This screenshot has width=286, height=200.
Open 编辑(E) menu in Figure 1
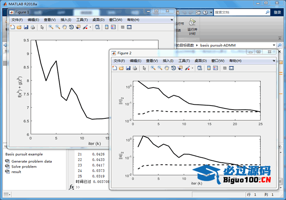pyautogui.click(x=33, y=20)
